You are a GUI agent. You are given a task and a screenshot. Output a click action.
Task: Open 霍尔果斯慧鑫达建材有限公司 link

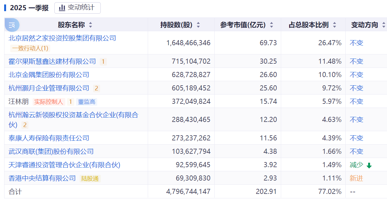click(52, 61)
